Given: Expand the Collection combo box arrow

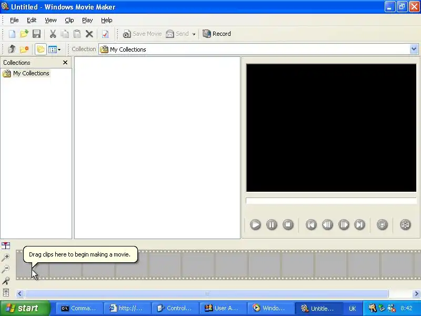Looking at the screenshot, I should pos(414,49).
